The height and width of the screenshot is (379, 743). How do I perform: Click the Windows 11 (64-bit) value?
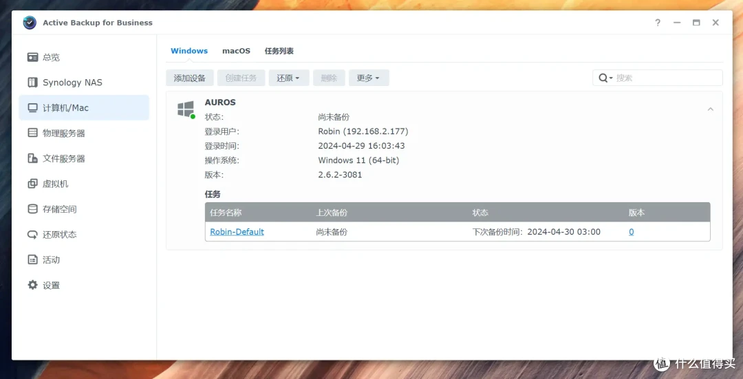(358, 160)
